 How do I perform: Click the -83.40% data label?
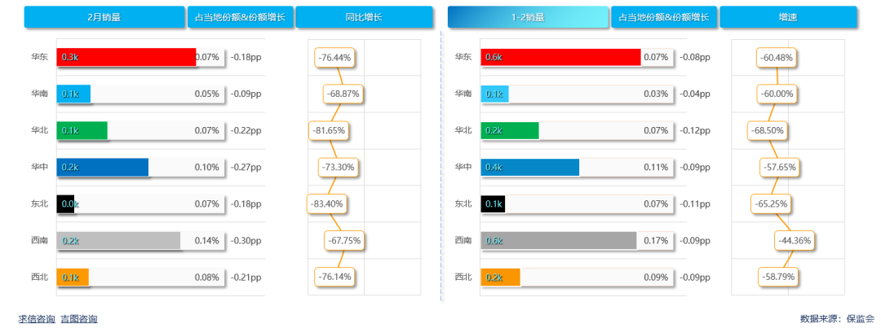[328, 203]
